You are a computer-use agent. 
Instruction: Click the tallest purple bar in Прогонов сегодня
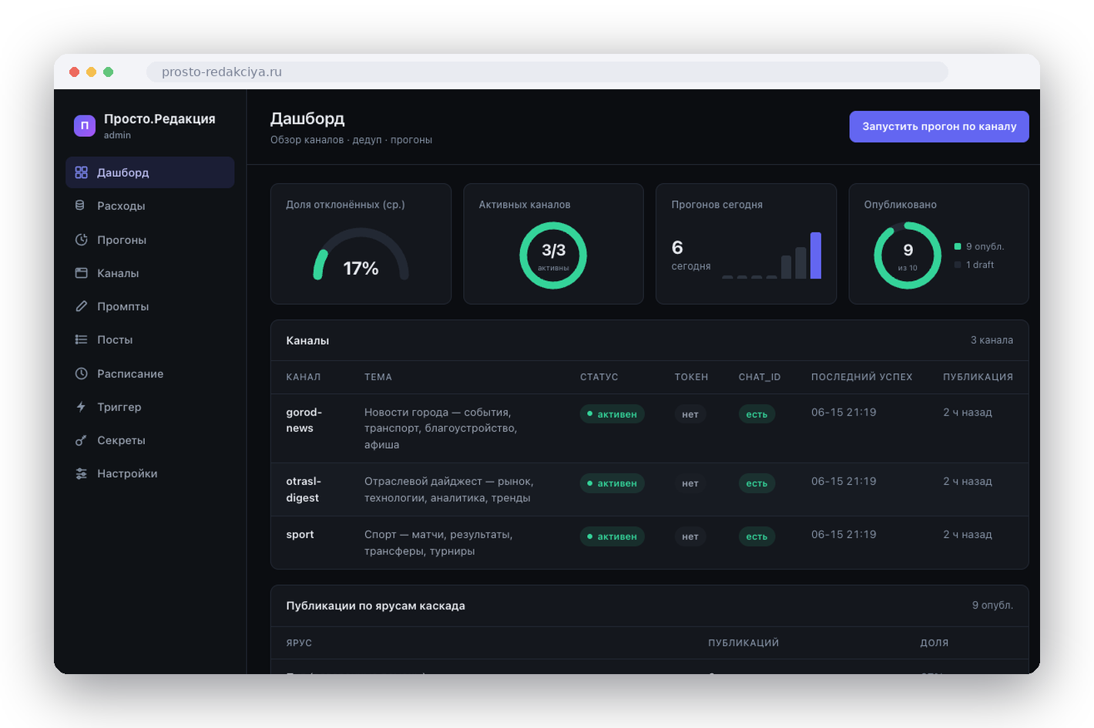click(816, 255)
